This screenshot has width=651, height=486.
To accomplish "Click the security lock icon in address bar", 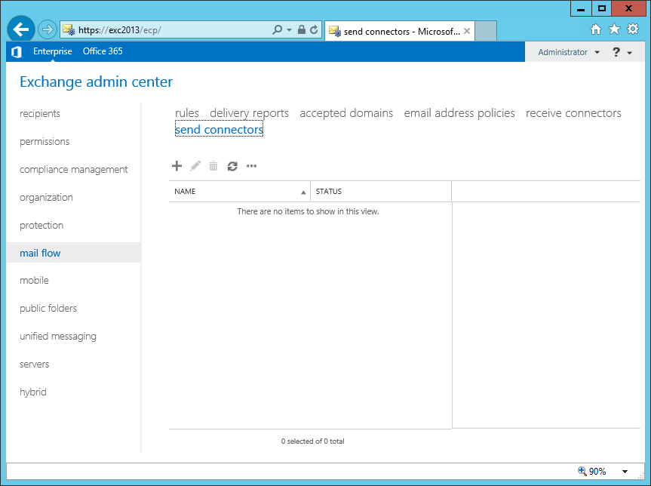I will (302, 29).
